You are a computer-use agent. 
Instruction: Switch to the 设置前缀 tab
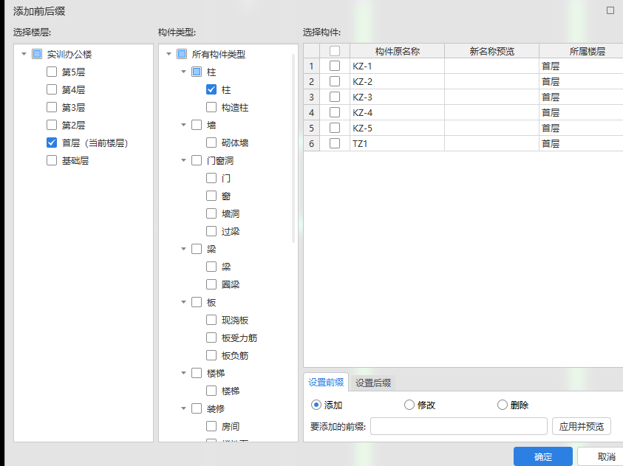pyautogui.click(x=326, y=383)
